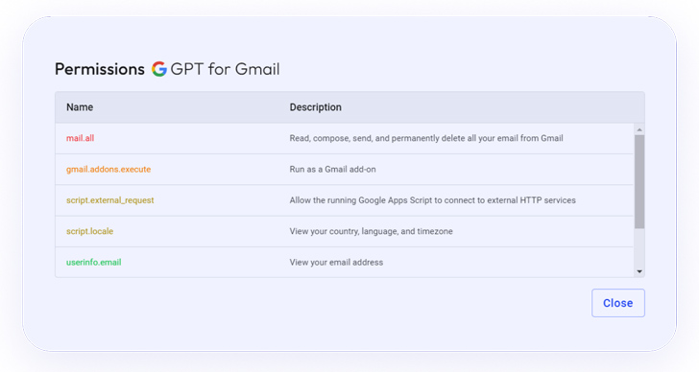Select the userinfo.email permission name
Viewport: 699px width, 372px height.
click(94, 262)
